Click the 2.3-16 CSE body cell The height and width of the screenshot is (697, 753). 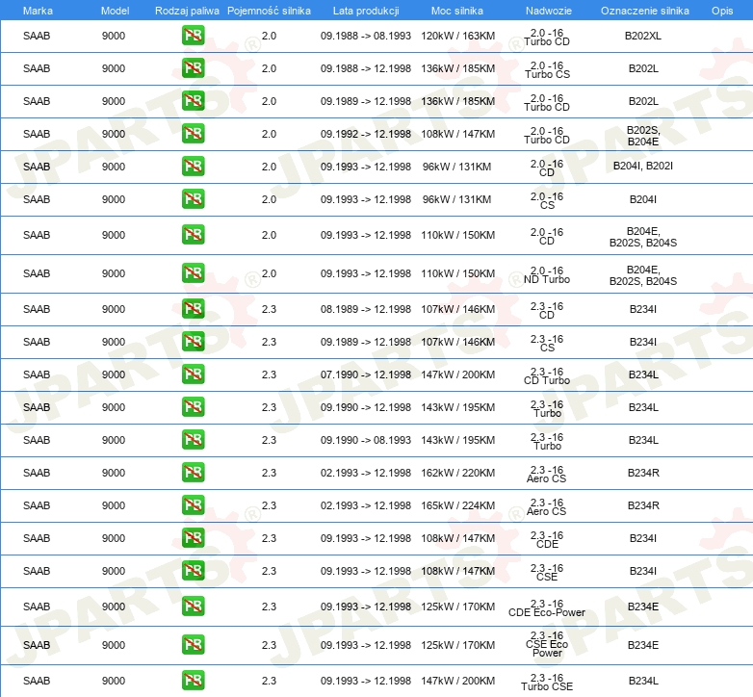pos(547,572)
